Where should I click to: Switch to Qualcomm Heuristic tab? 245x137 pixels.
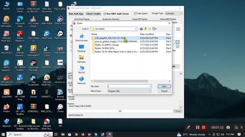pyautogui.click(x=111, y=19)
